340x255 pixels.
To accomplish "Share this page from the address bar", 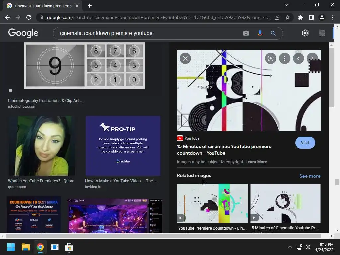I will [277, 17].
